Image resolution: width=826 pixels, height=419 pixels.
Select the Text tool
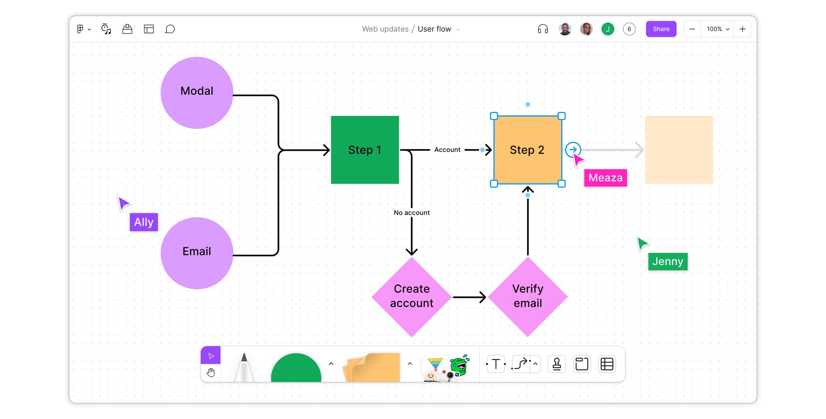(x=495, y=364)
